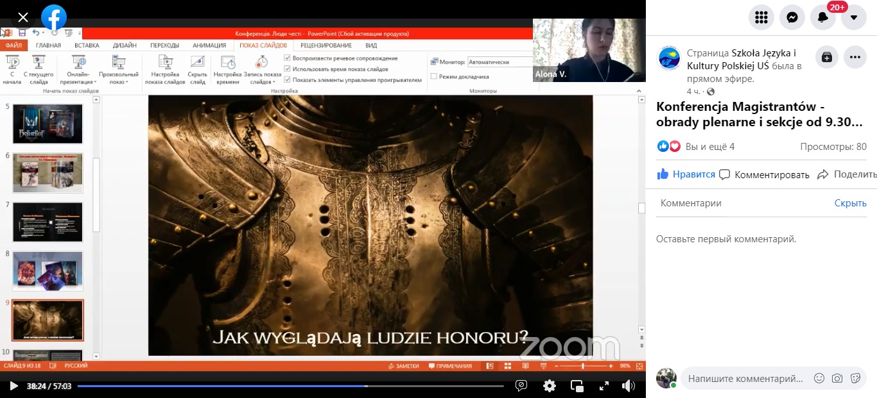
Task: Save the video using bookmark icon
Action: coord(827,57)
